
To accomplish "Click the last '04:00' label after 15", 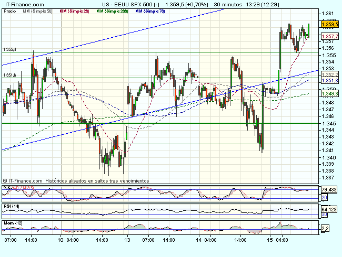I will (282, 240).
